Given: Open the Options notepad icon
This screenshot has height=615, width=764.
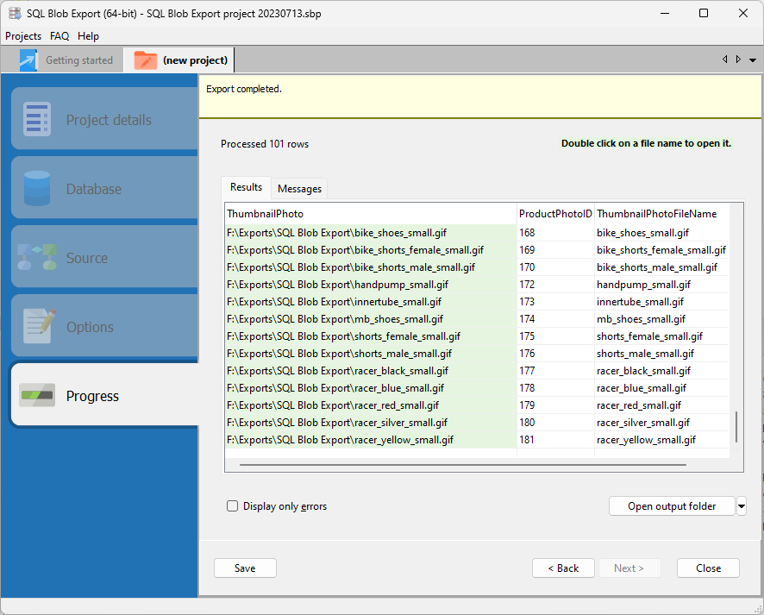Looking at the screenshot, I should [x=37, y=326].
